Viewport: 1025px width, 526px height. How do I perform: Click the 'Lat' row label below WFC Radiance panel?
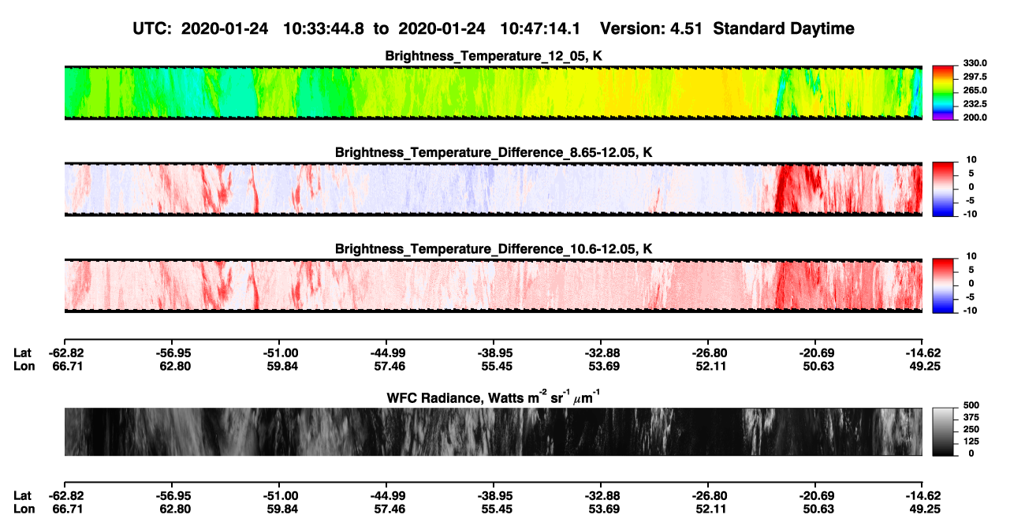tap(23, 496)
